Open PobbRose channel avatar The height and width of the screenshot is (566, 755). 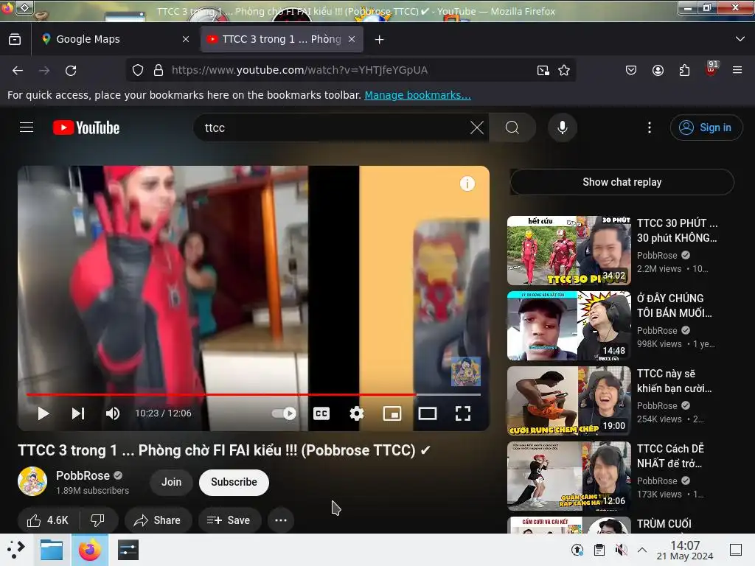(x=32, y=481)
